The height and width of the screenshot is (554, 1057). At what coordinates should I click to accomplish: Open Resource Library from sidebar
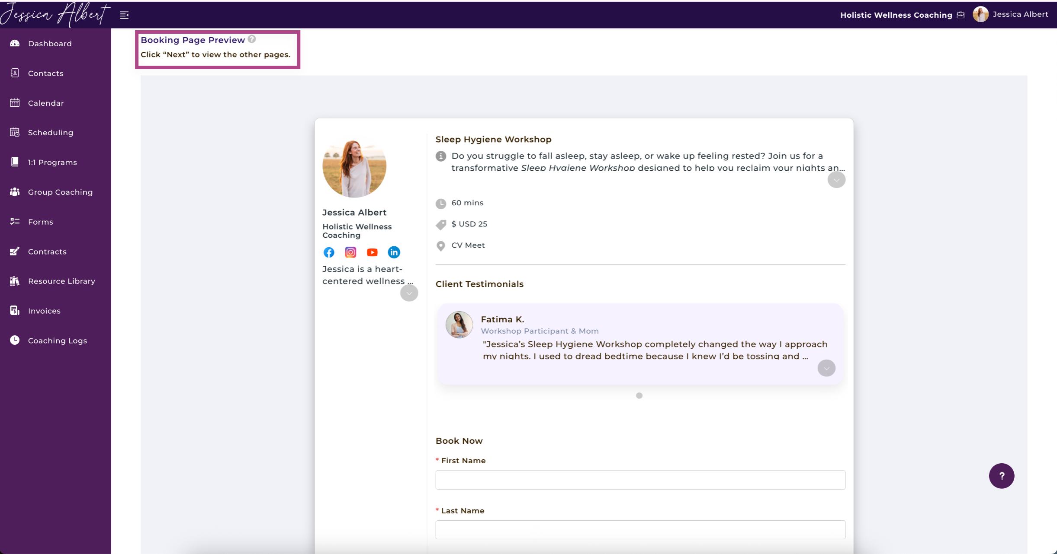pos(61,281)
